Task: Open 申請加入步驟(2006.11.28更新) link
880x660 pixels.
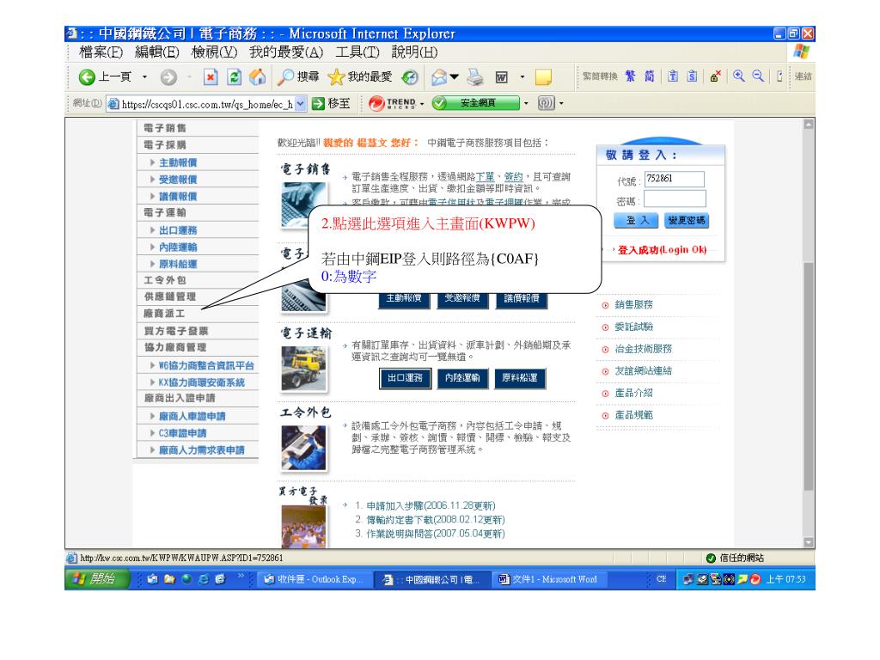Action: 431,505
